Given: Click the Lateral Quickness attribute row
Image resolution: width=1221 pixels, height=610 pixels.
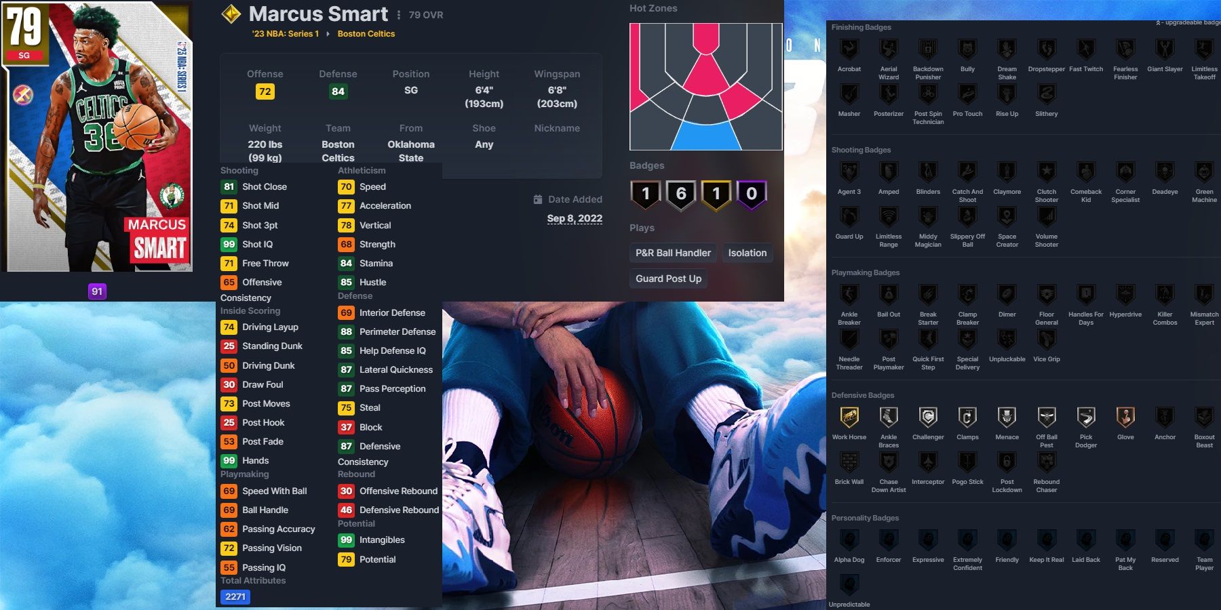Looking at the screenshot, I should click(x=386, y=369).
